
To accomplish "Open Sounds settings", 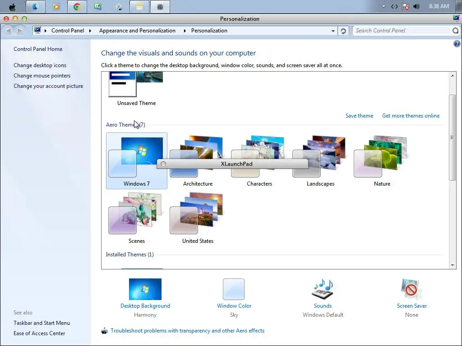I will (x=323, y=297).
